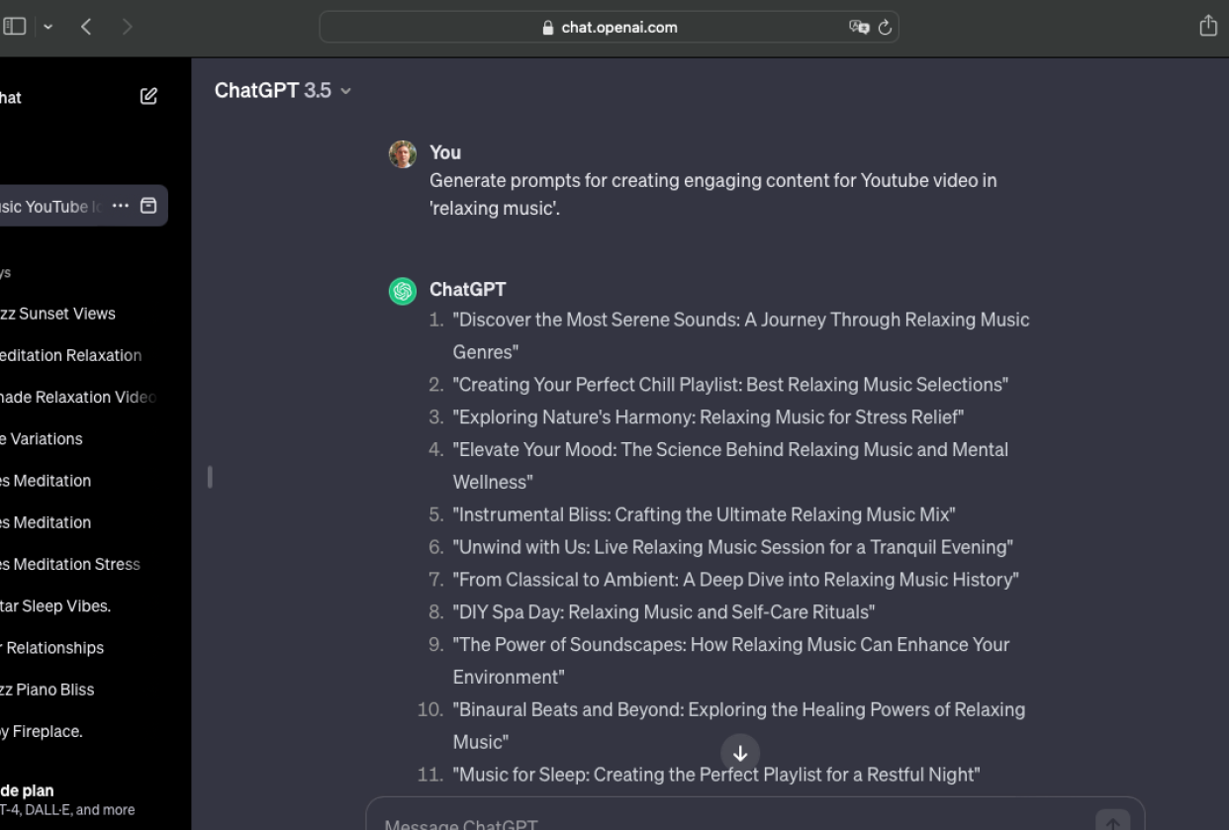
Task: Open the 'r Relationships' chat
Action: point(51,648)
